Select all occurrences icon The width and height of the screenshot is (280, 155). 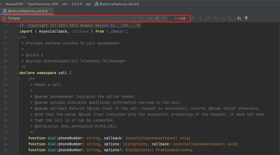(x=230, y=19)
